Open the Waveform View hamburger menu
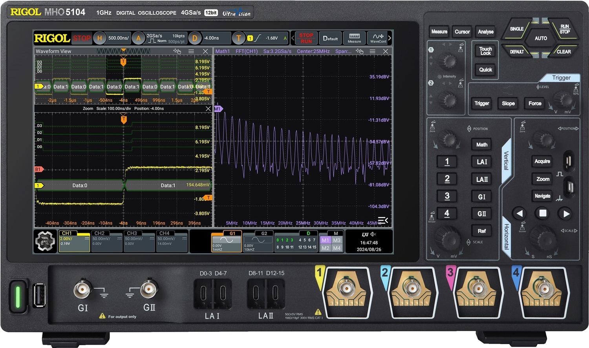Viewport: 589px width, 348px height. click(191, 51)
